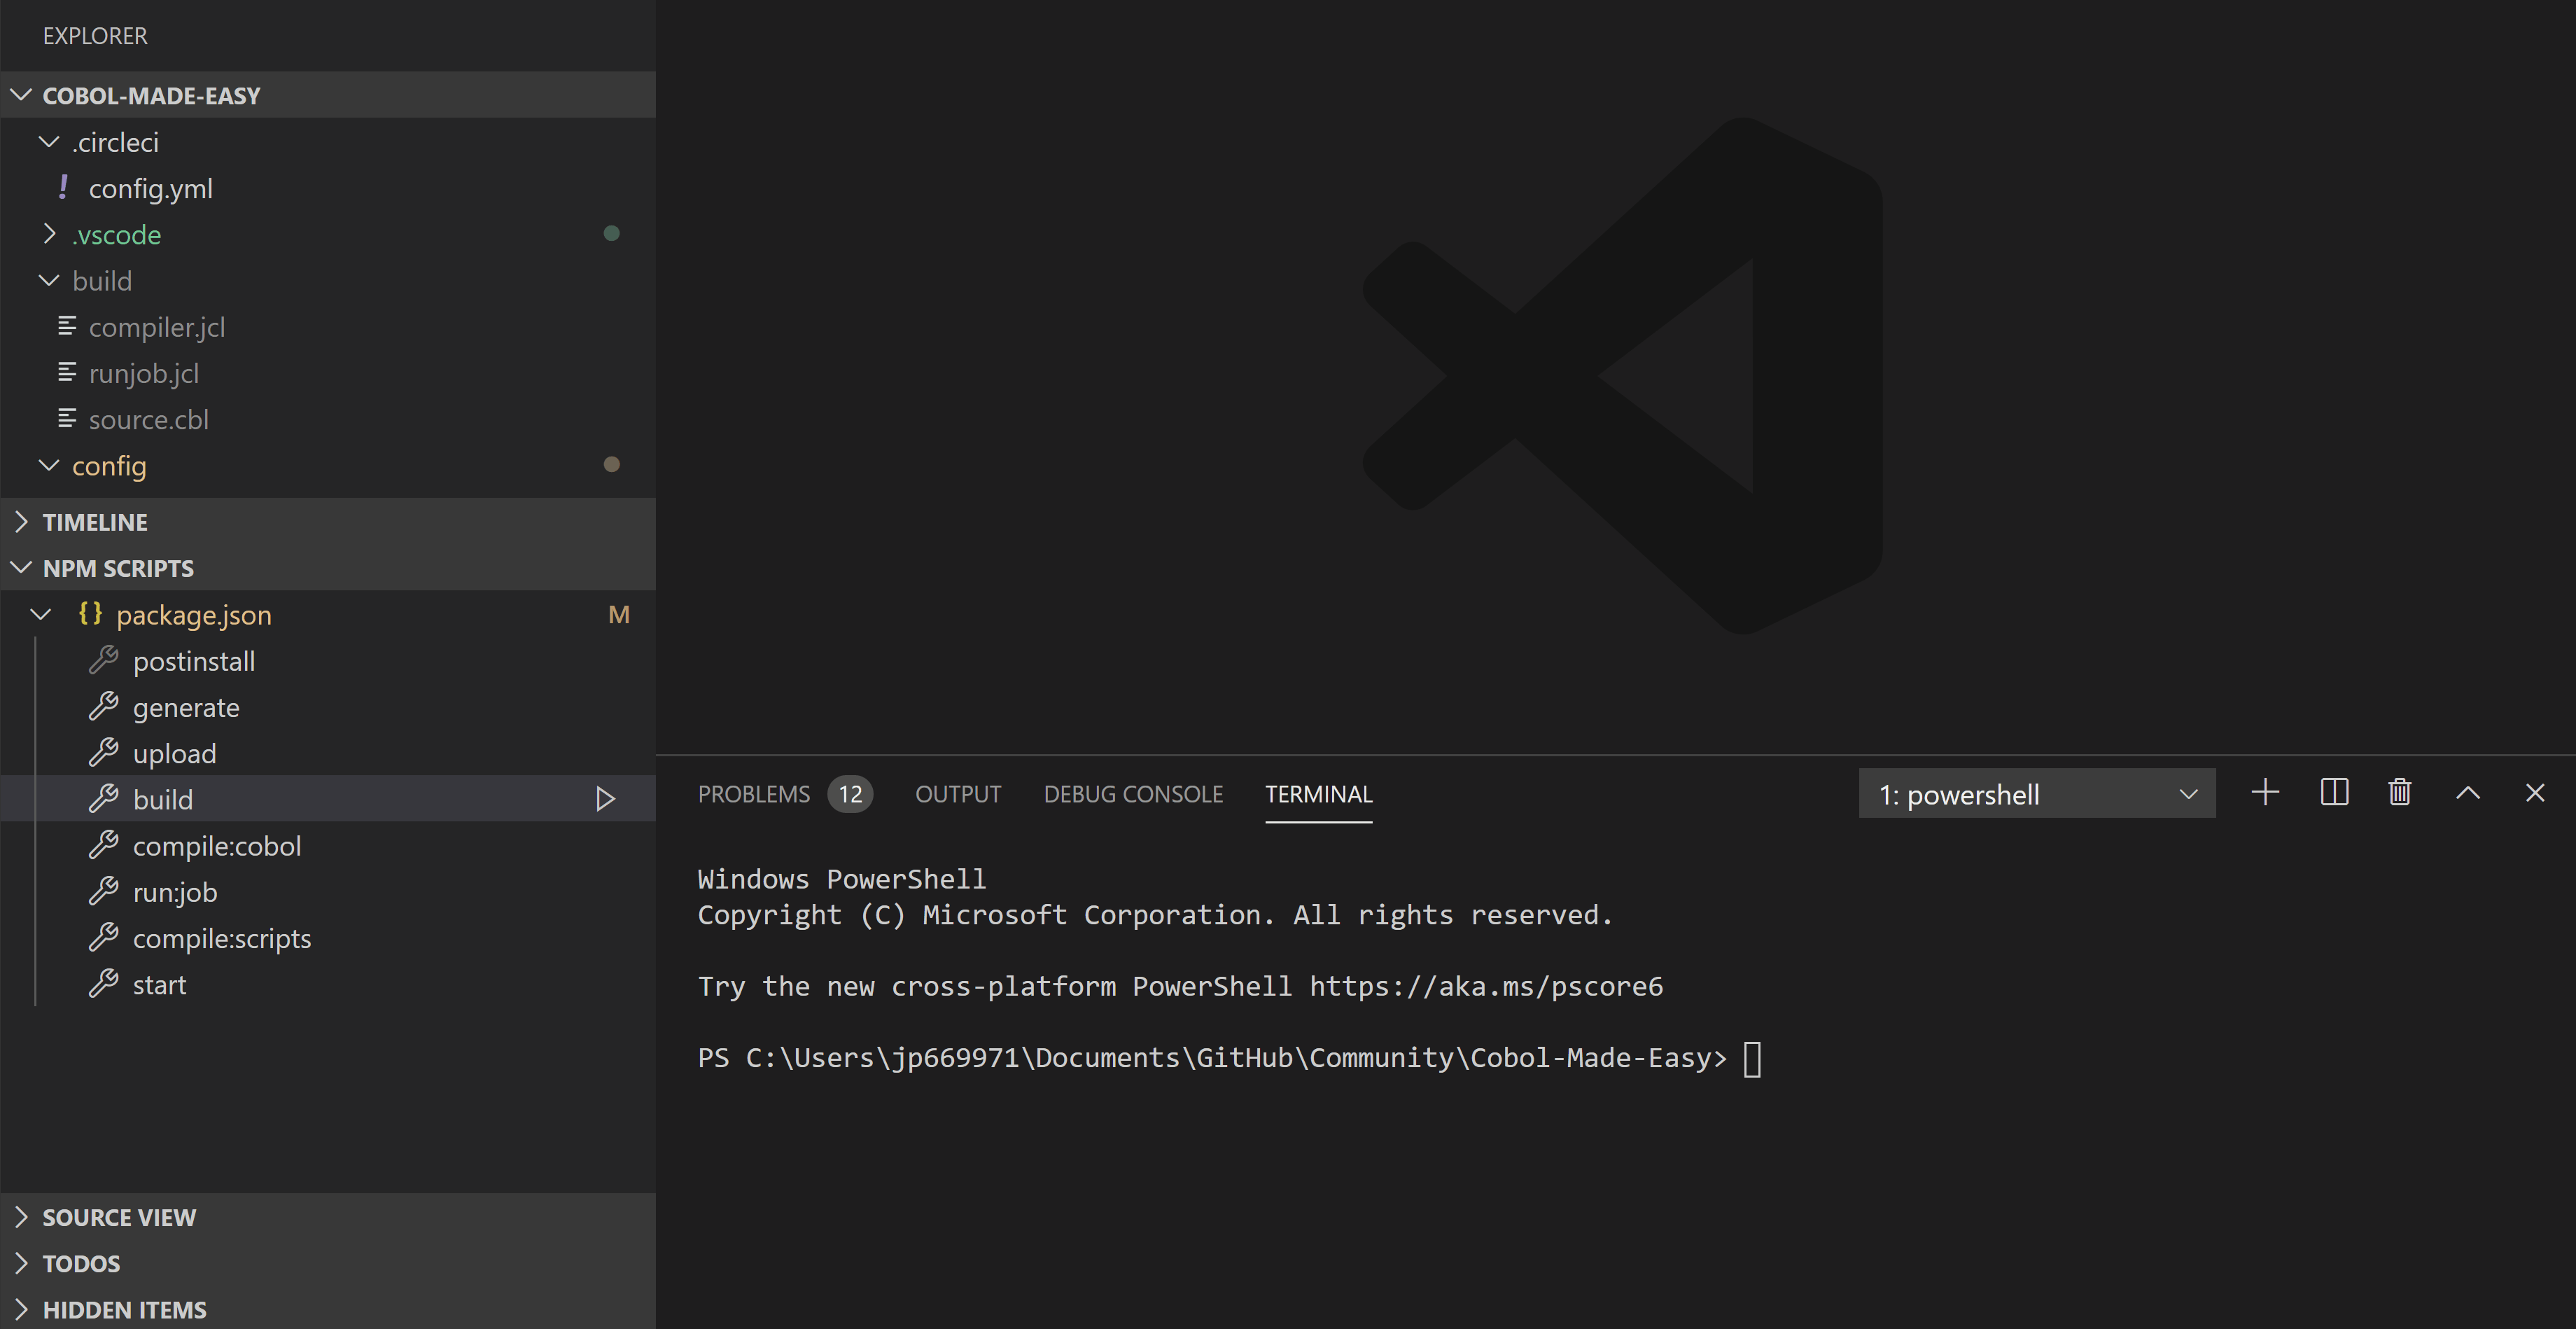2576x1329 pixels.
Task: Click the error indicator on config.yml
Action: coord(64,187)
